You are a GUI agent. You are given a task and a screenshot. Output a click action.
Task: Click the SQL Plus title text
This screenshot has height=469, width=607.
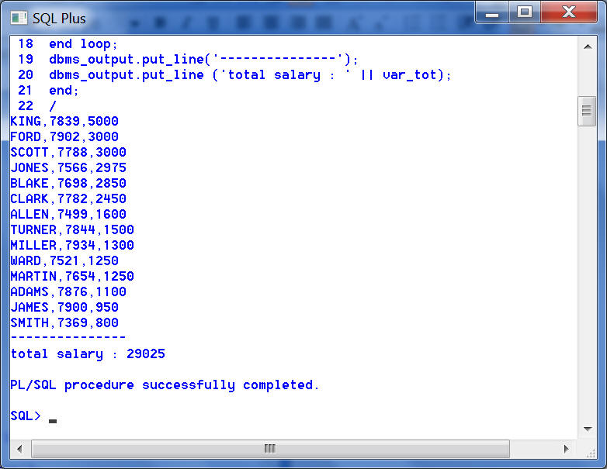pyautogui.click(x=59, y=19)
